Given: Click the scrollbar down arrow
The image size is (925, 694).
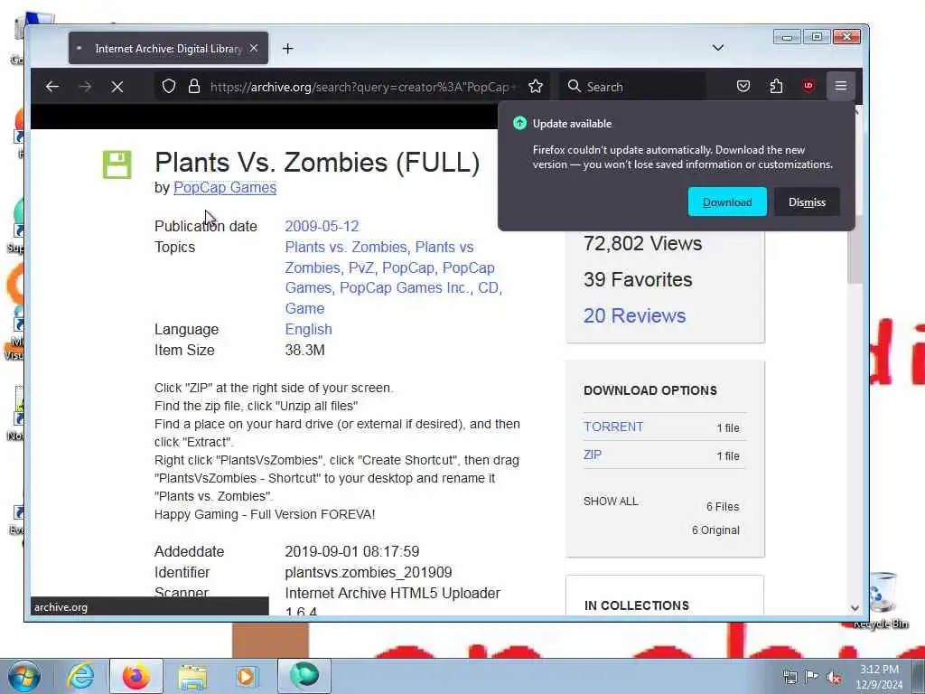Looking at the screenshot, I should coord(855,608).
